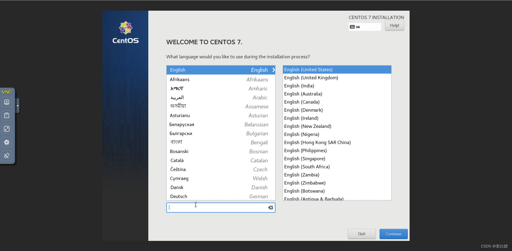The height and width of the screenshot is (251, 512).
Task: Select Afrikaans language row
Action: (x=221, y=79)
